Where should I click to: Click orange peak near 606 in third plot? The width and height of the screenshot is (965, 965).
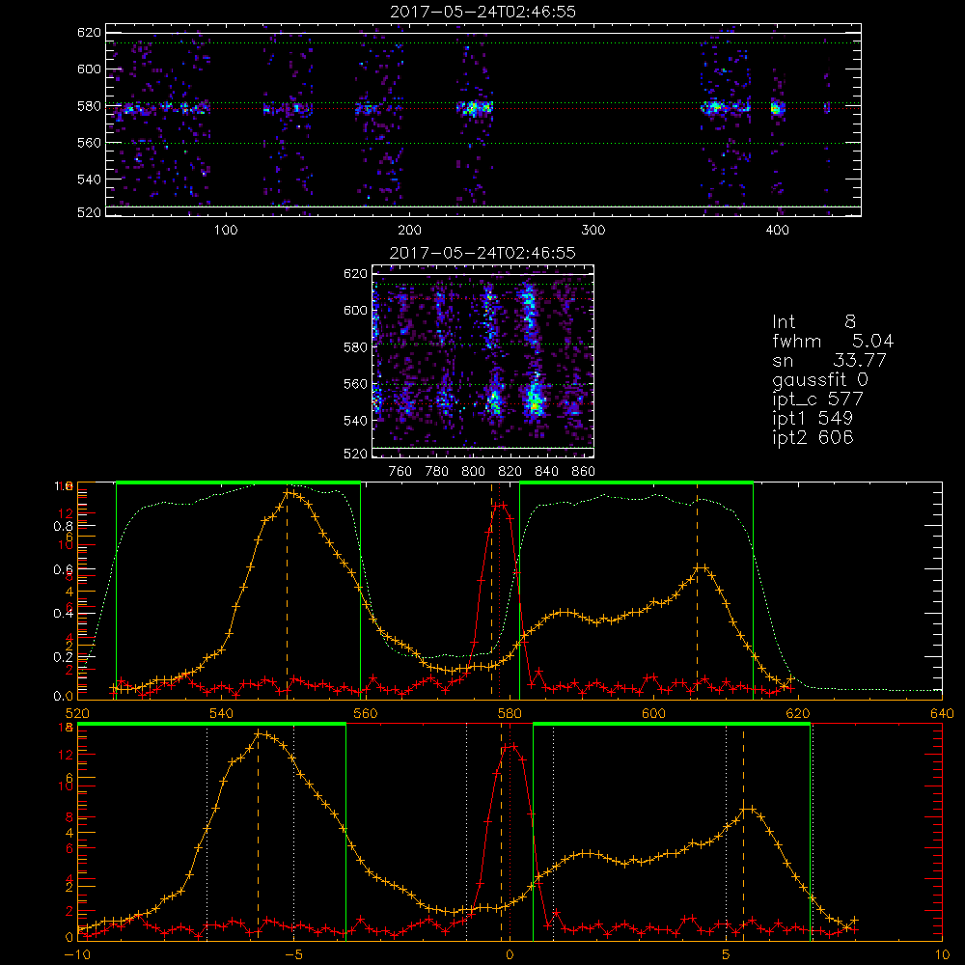coord(701,567)
